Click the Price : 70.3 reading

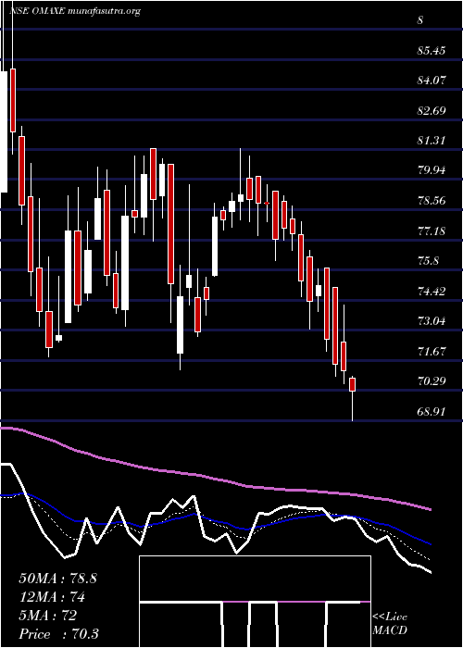[x=58, y=634]
